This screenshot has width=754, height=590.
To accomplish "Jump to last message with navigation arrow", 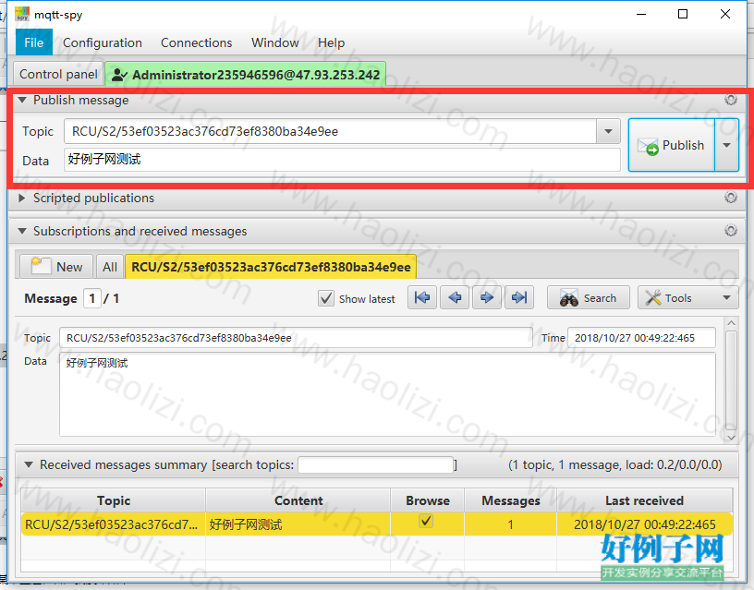I will (x=519, y=298).
